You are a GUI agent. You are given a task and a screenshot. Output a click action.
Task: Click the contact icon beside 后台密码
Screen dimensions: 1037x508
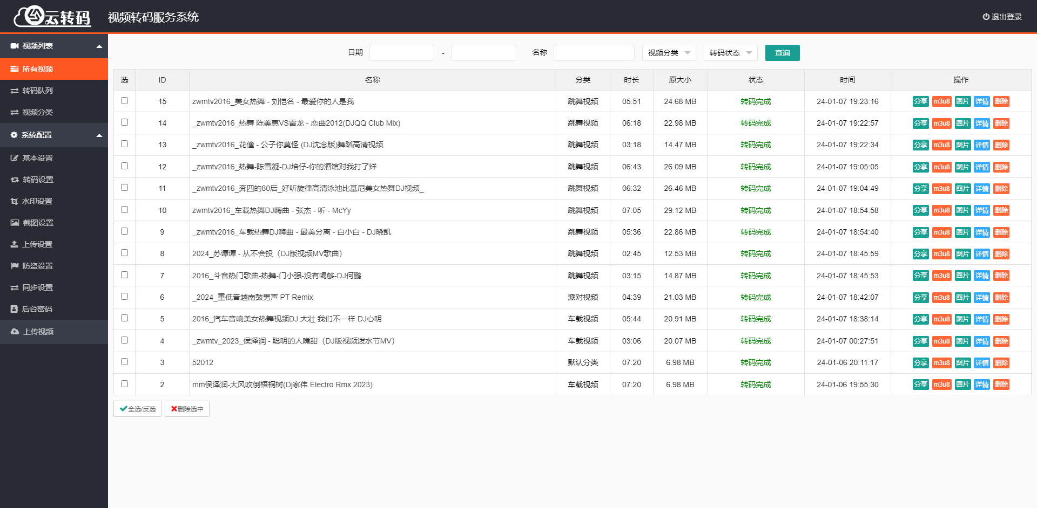coord(14,309)
